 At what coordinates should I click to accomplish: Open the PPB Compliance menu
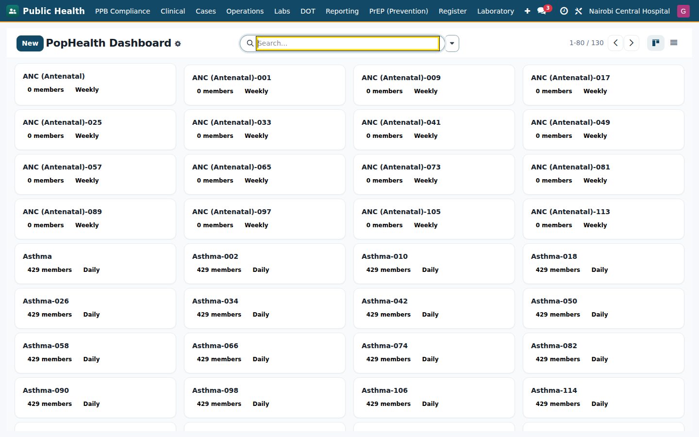click(122, 11)
